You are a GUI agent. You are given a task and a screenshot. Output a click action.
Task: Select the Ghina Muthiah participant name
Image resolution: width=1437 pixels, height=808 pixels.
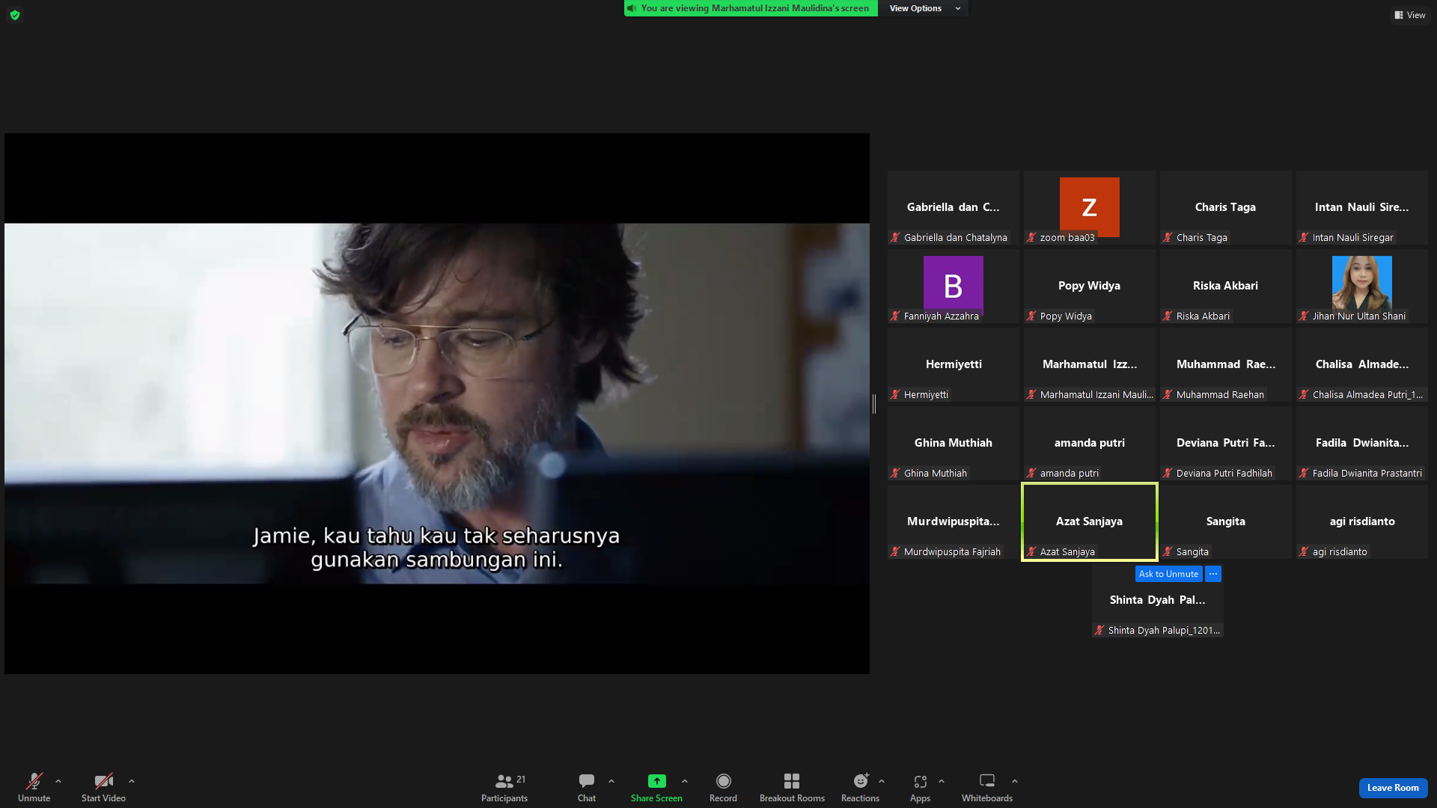[954, 443]
